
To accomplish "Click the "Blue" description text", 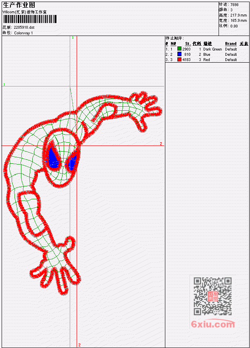I will coord(207,55).
